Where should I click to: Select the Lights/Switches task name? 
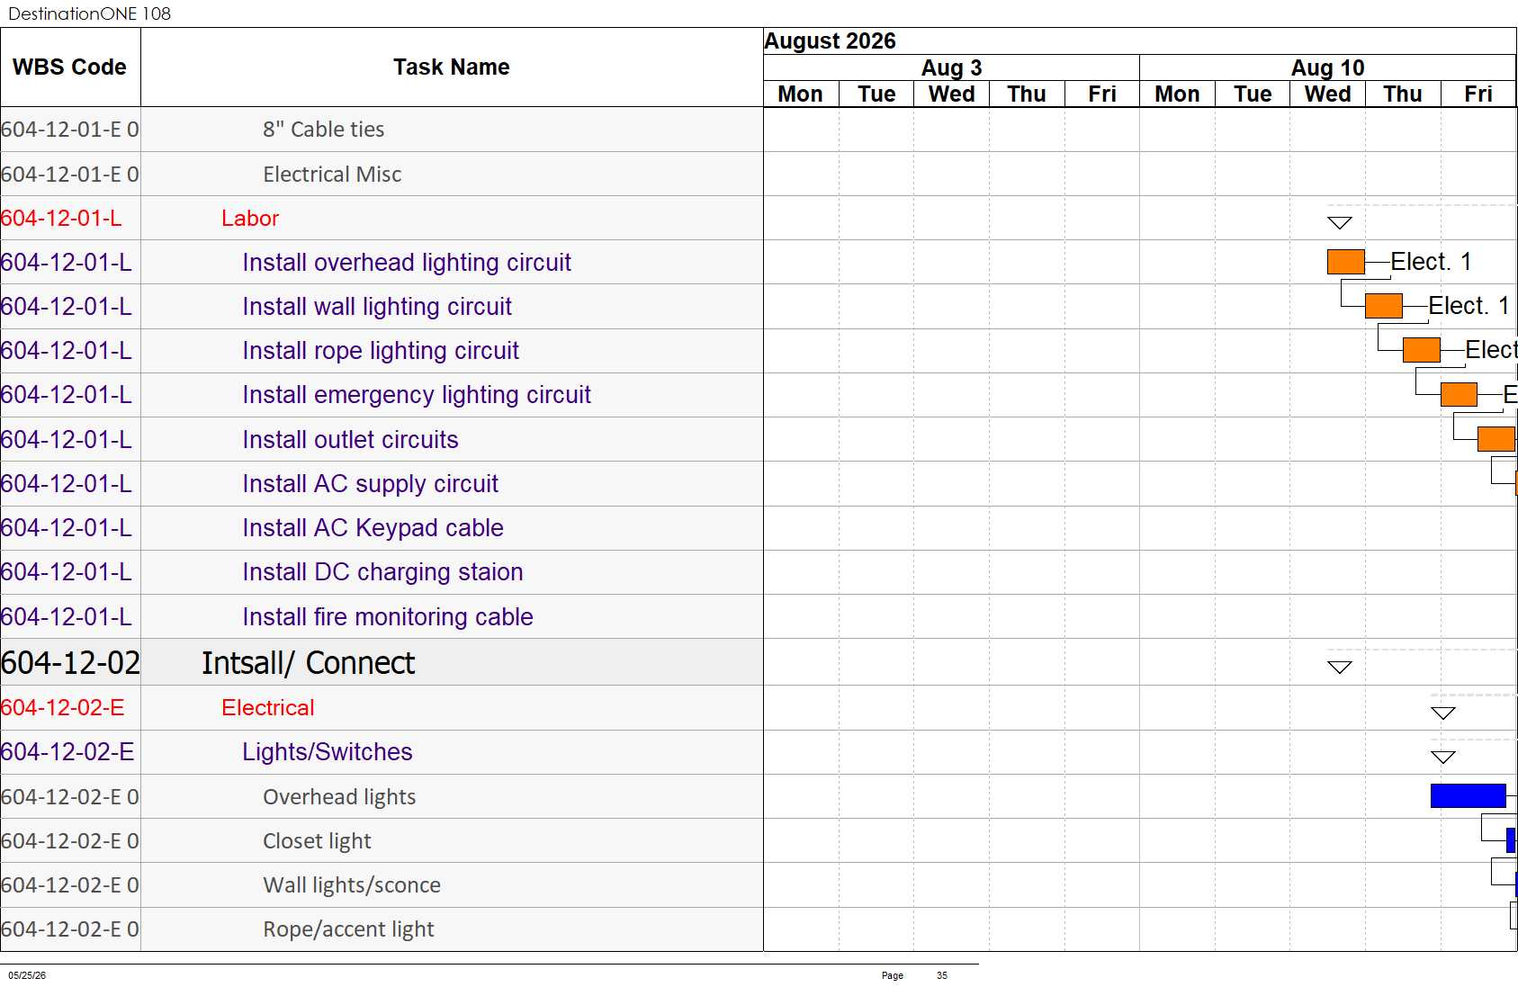click(328, 752)
